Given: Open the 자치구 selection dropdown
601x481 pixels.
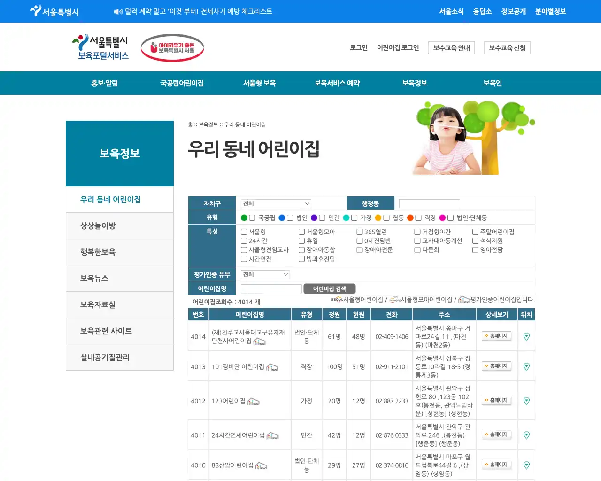Looking at the screenshot, I should (276, 203).
